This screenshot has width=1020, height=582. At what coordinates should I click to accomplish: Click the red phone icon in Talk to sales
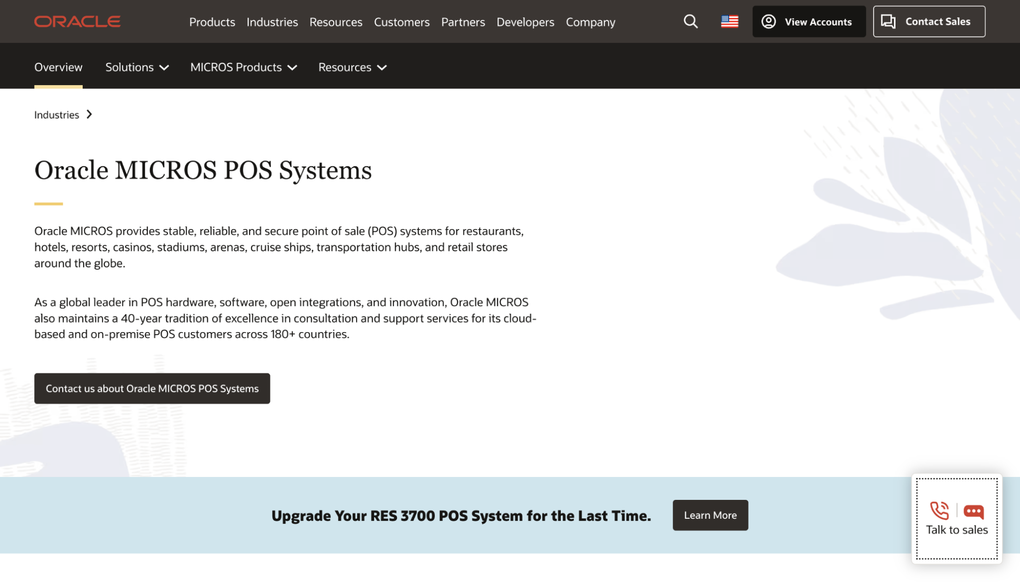point(939,511)
